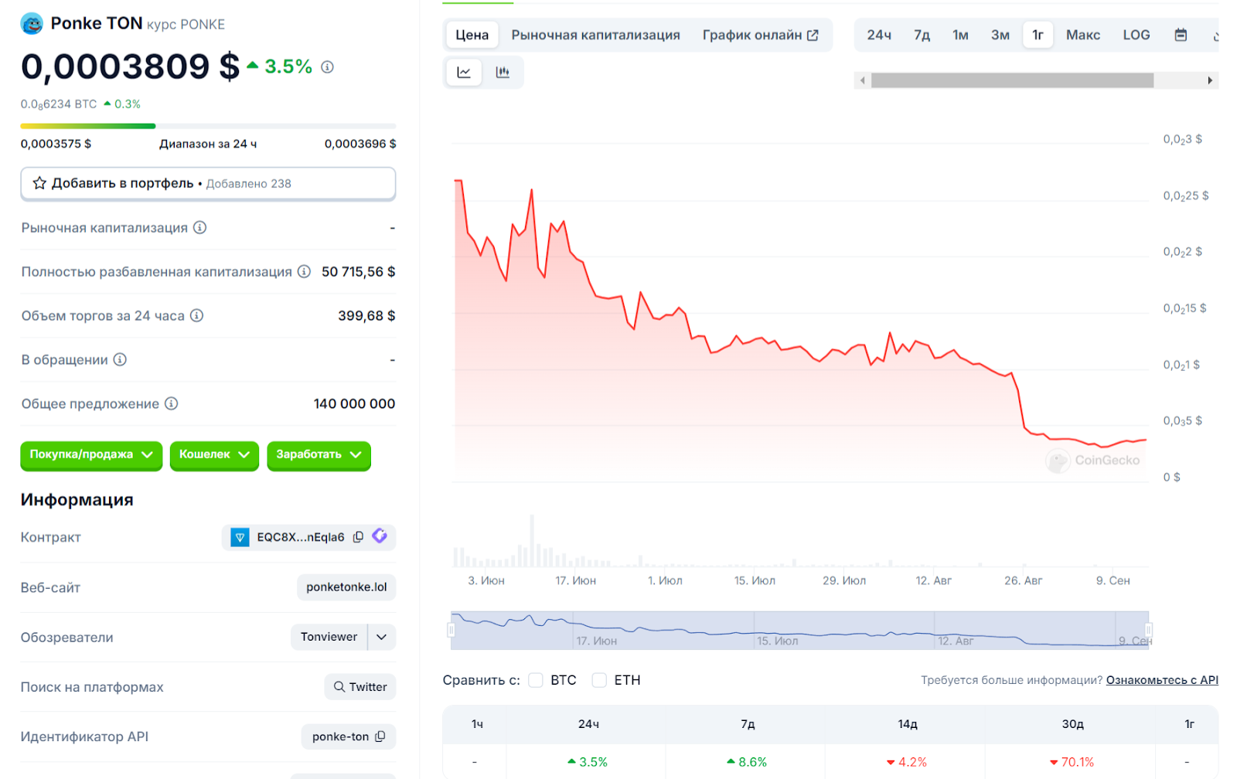
Task: Click the magnifier icon on Twitter search
Action: 339,686
